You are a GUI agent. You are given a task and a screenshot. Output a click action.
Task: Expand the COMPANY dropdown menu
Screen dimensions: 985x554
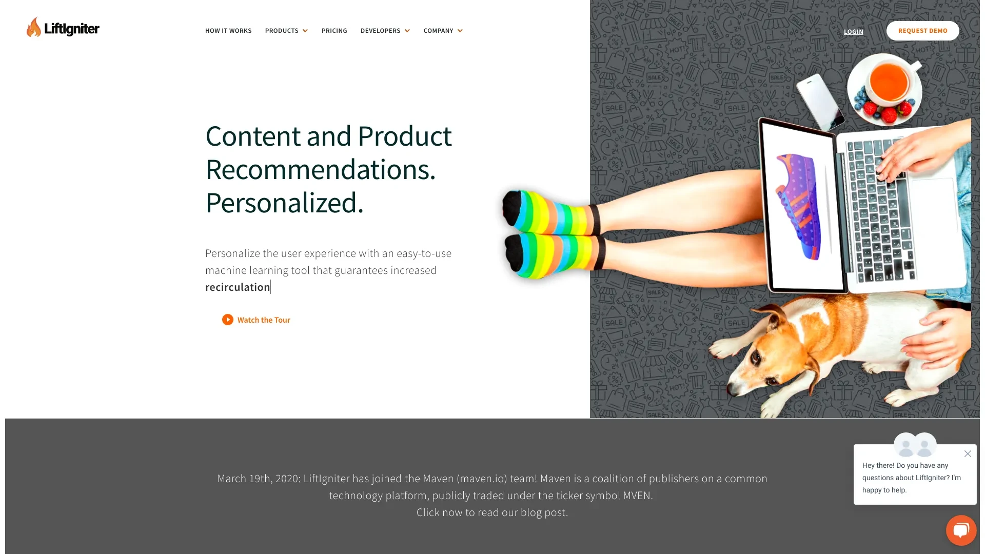pyautogui.click(x=442, y=30)
